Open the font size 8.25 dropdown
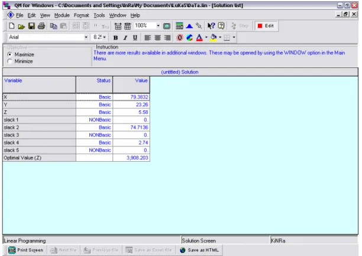The width and height of the screenshot is (362, 256). click(x=105, y=37)
